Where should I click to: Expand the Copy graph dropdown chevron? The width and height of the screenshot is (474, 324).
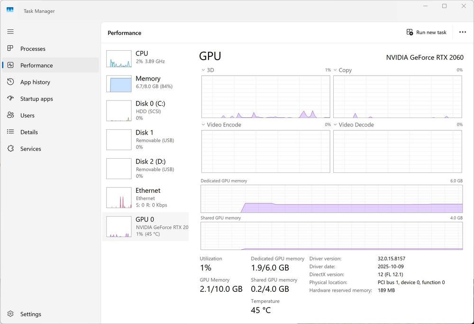pos(335,70)
